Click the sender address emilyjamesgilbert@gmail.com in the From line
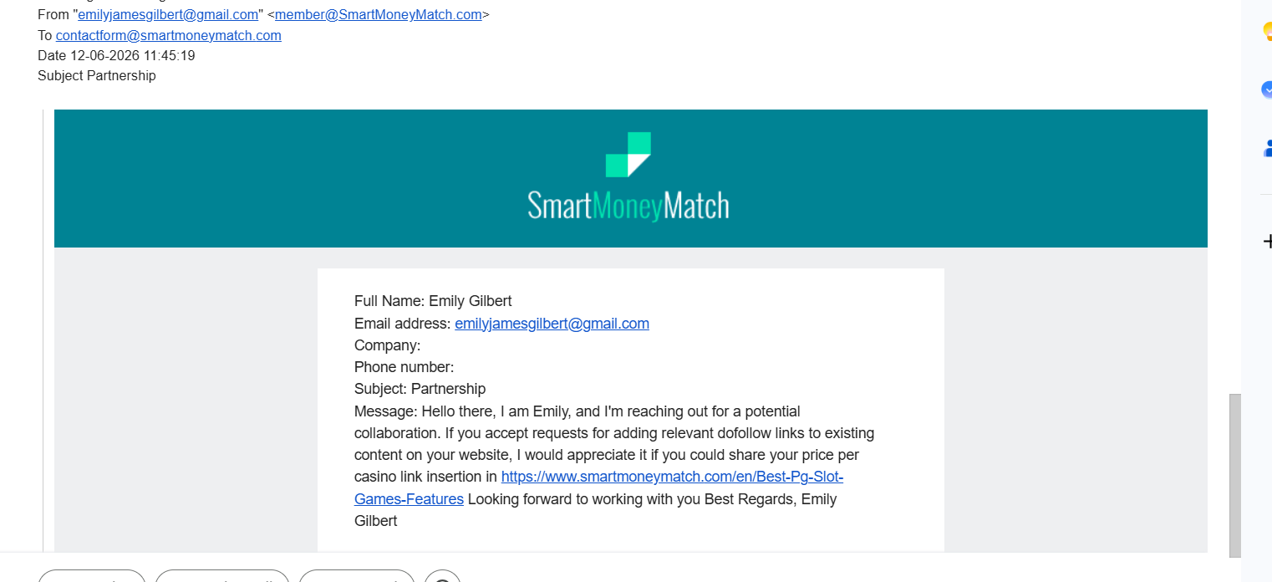 pyautogui.click(x=168, y=14)
